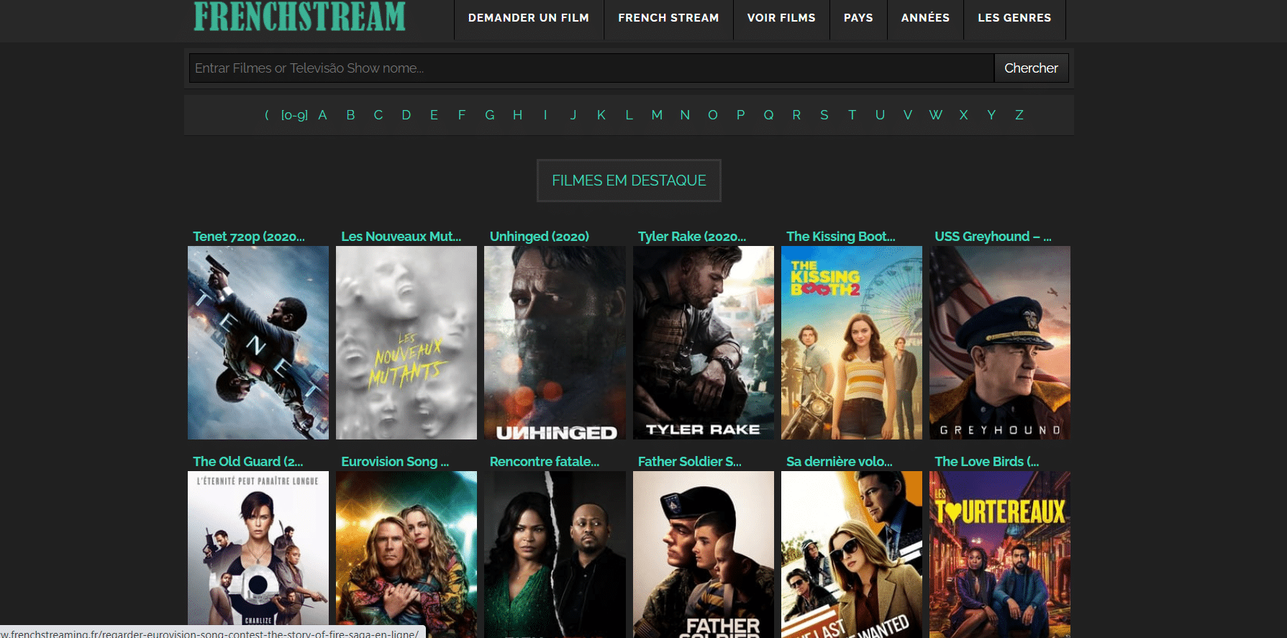This screenshot has width=1287, height=638.
Task: Open the Eurovision Song Contest poster
Action: [406, 554]
